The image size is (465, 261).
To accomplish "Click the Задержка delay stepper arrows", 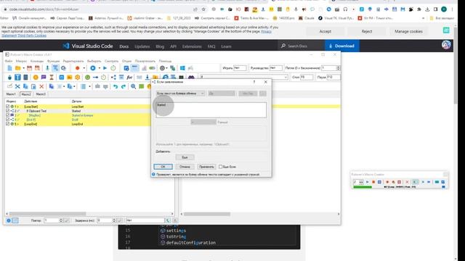I will (113, 220).
